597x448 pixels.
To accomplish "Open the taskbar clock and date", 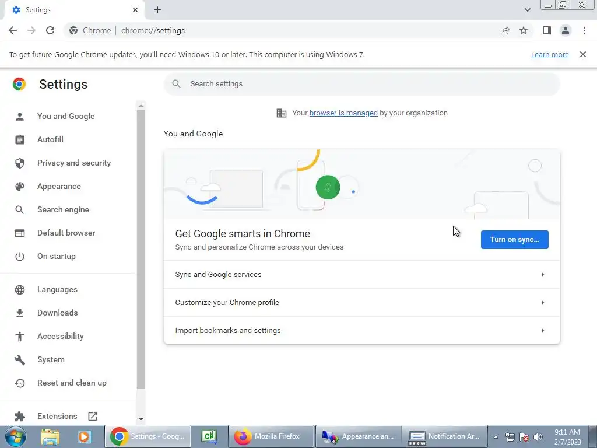I will pyautogui.click(x=567, y=437).
